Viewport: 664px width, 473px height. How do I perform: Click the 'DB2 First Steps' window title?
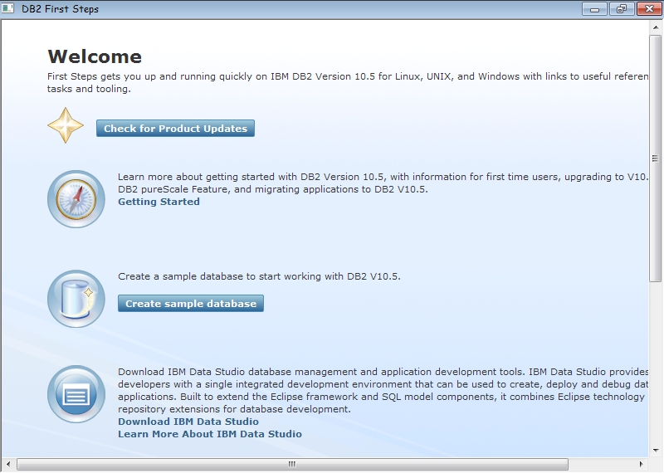click(60, 9)
